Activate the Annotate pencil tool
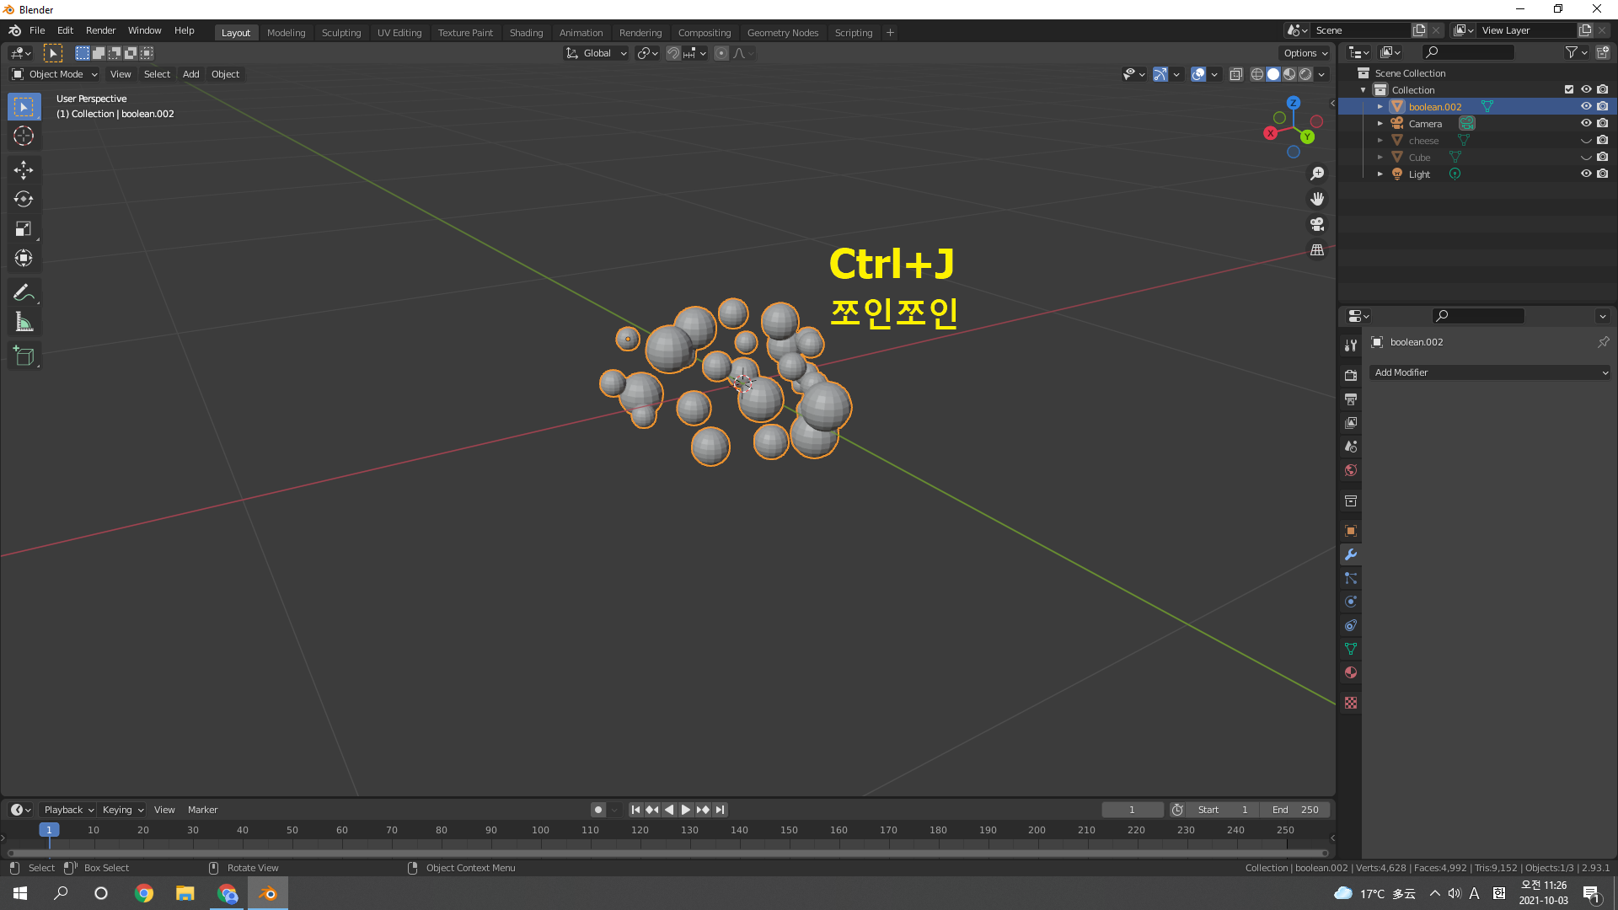 [24, 292]
